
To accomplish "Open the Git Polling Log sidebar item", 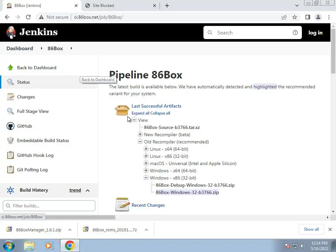I will (49, 170).
